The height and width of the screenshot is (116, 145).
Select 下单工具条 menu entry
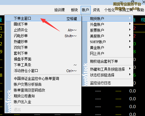pyautogui.click(x=43, y=65)
